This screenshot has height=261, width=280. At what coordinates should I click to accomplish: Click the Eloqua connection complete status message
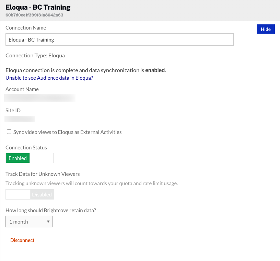pyautogui.click(x=86, y=70)
